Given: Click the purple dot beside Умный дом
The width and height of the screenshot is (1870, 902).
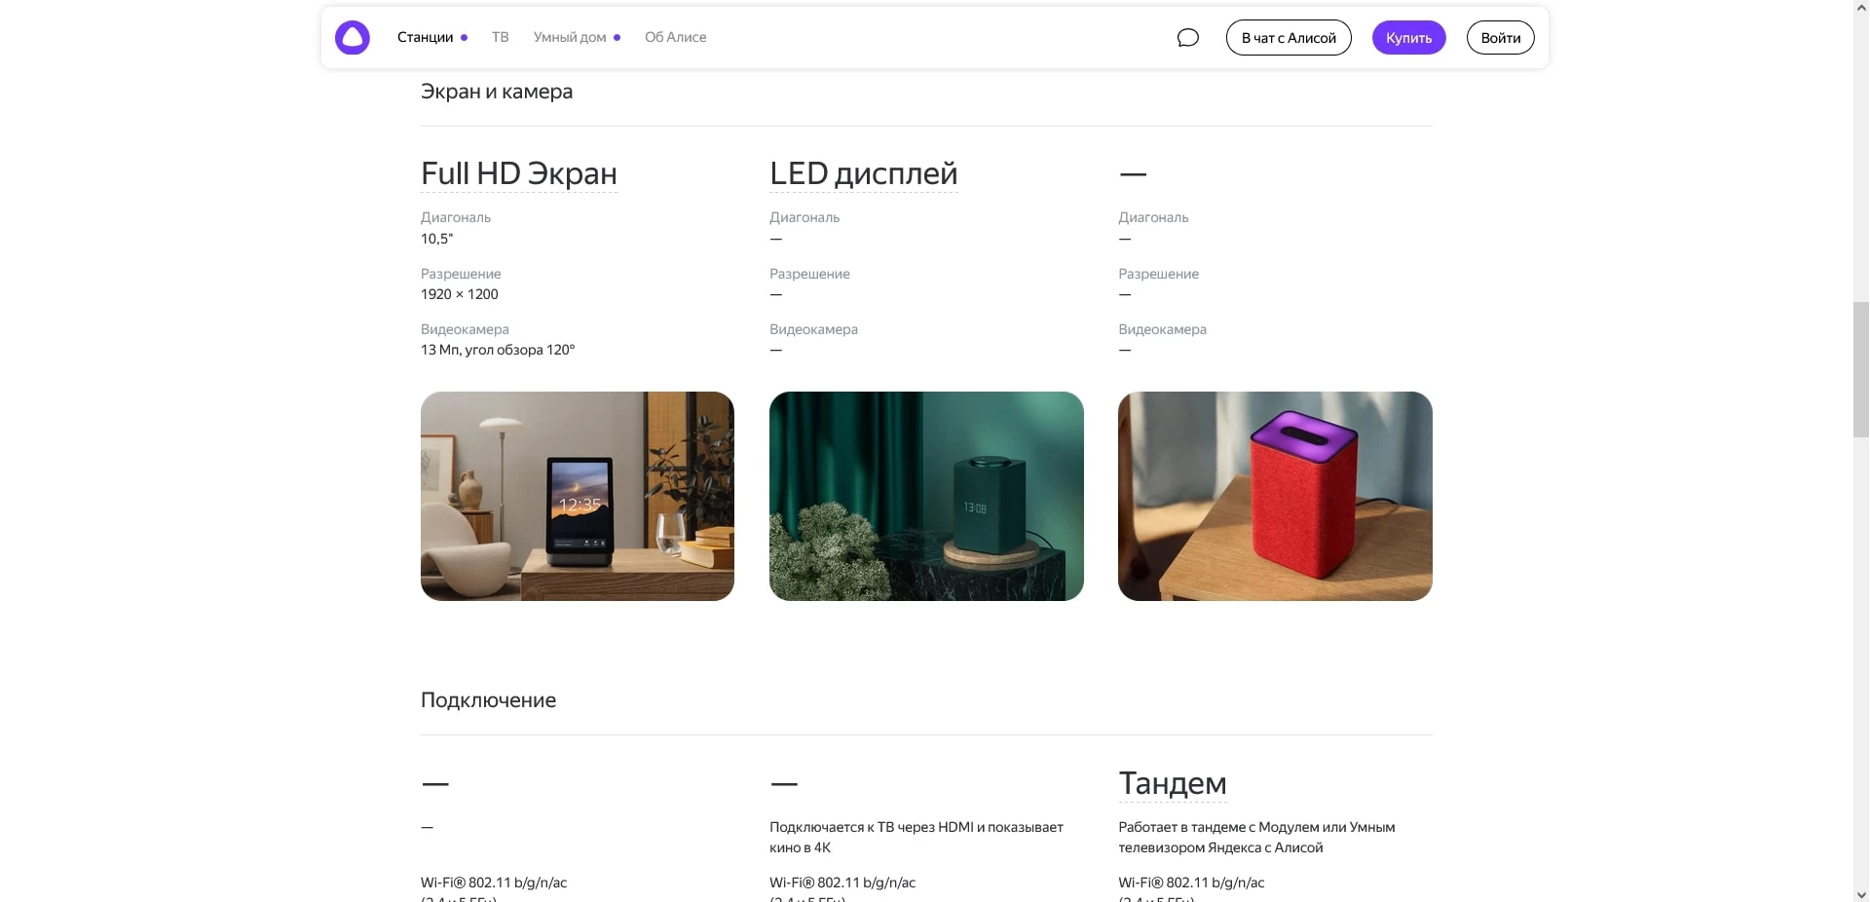Looking at the screenshot, I should (617, 38).
